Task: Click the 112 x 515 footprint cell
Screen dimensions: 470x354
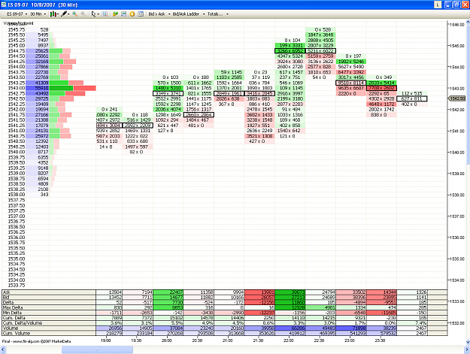Action: click(x=411, y=93)
